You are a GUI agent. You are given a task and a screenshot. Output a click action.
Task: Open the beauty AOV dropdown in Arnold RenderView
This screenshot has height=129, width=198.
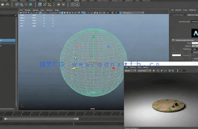pos(130,71)
